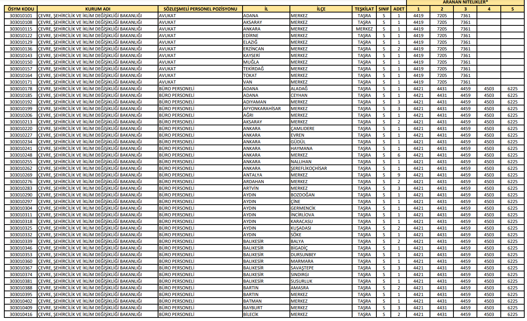Screen dimensions: 527x321
Task: Select the MUĞLA city cell
Action: (266, 62)
